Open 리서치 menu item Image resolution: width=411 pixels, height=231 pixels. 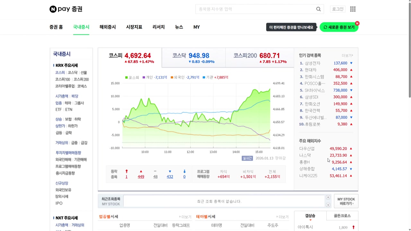158,27
